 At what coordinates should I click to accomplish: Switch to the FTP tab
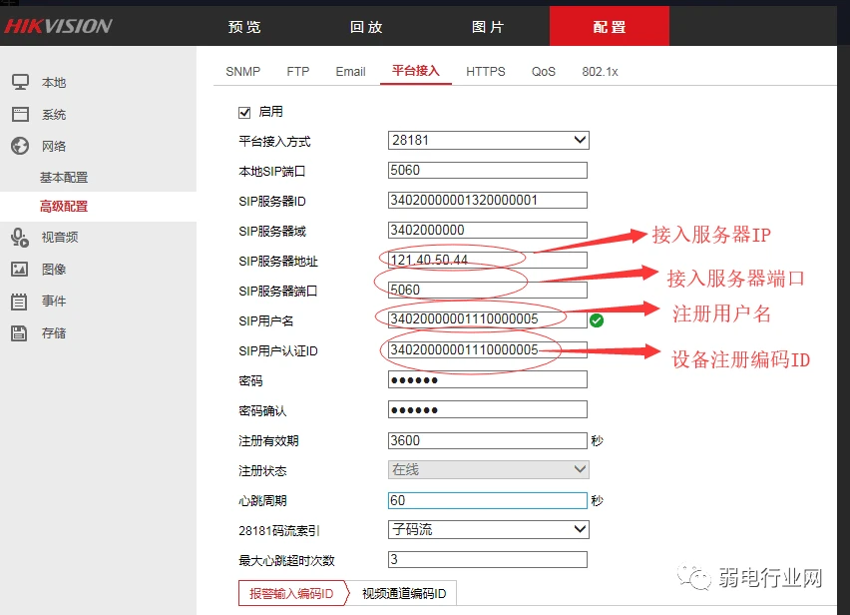click(x=297, y=71)
